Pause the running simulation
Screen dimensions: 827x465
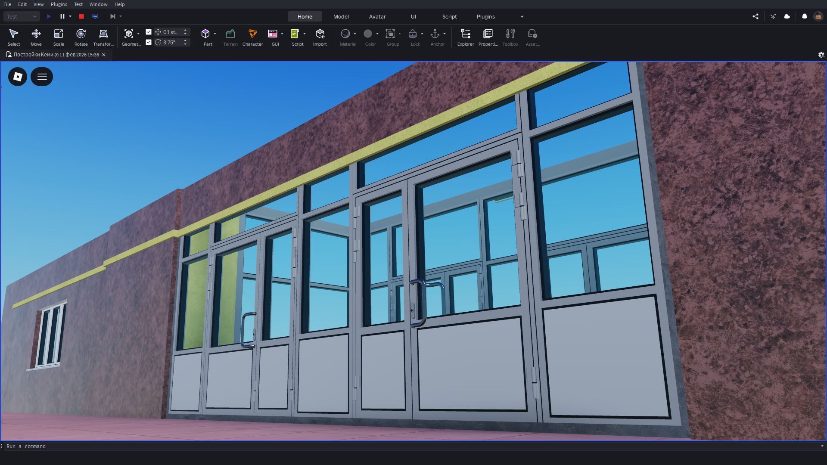(62, 16)
